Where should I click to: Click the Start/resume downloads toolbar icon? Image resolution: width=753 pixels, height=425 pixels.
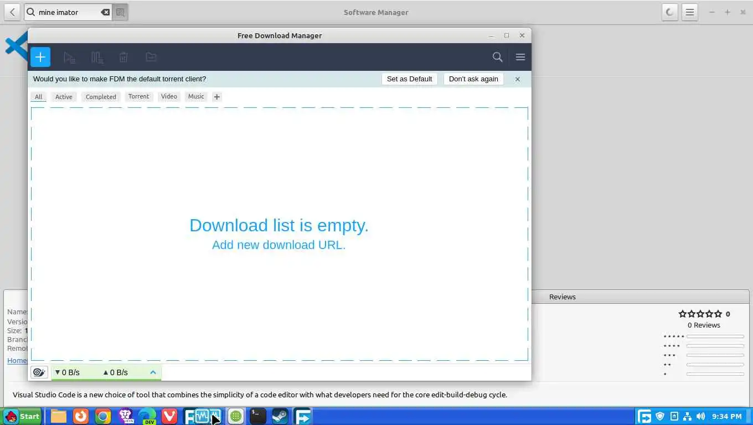click(x=69, y=57)
